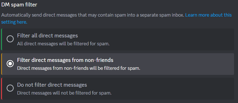Click 'All direct messages will be filtered' description
The image size is (238, 103).
(x=63, y=44)
